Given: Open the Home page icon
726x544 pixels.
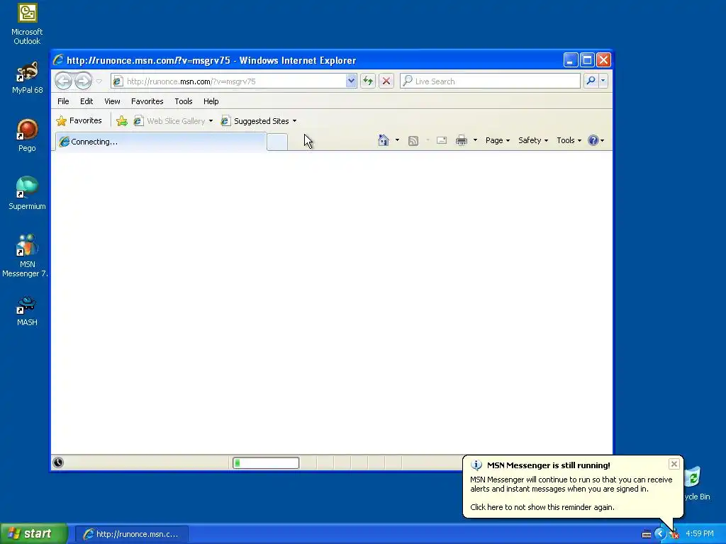Looking at the screenshot, I should [x=383, y=140].
